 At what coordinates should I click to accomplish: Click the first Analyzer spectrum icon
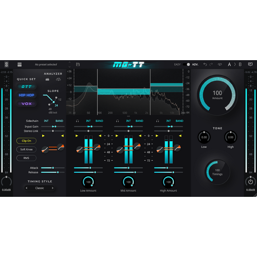coord(47,79)
